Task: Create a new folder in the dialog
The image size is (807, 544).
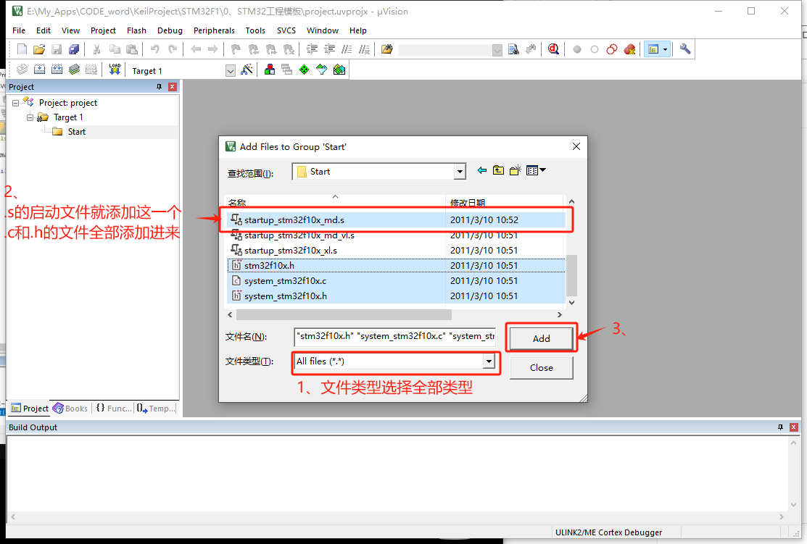Action: click(x=516, y=171)
